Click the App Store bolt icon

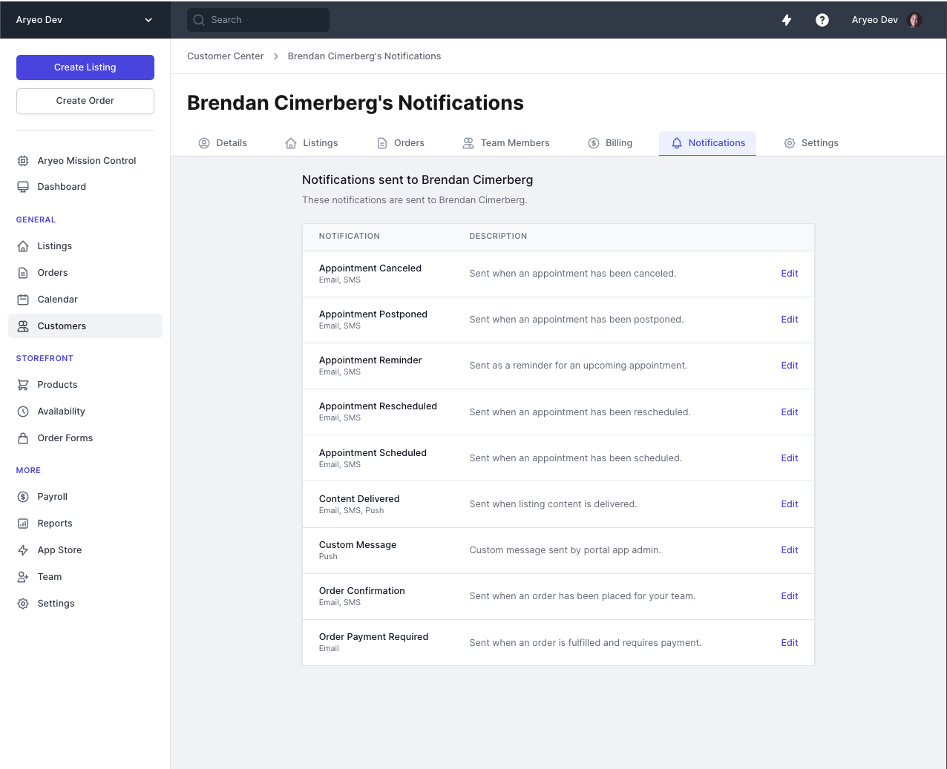pos(23,550)
